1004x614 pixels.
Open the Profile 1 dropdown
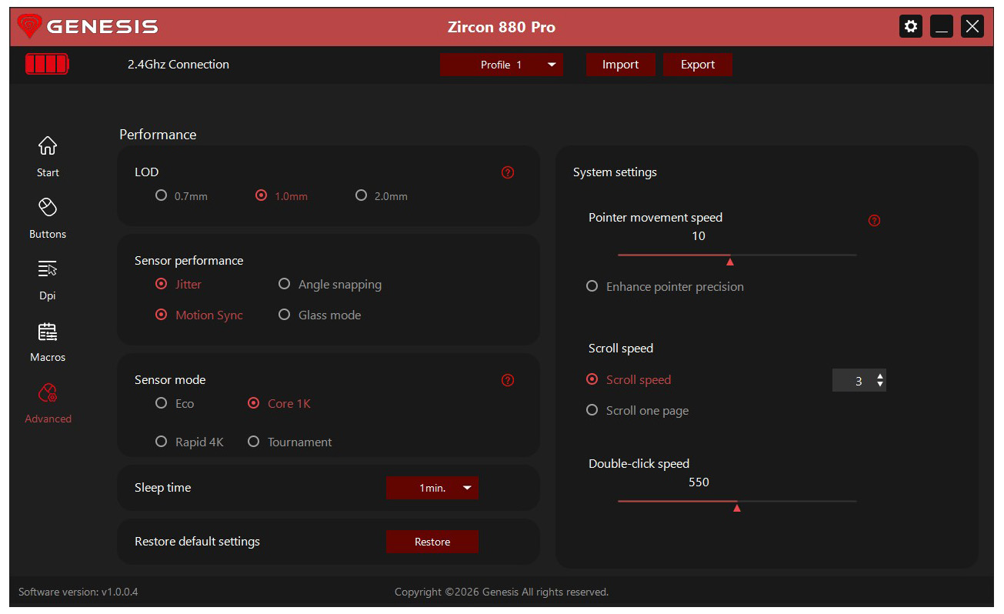tap(502, 65)
